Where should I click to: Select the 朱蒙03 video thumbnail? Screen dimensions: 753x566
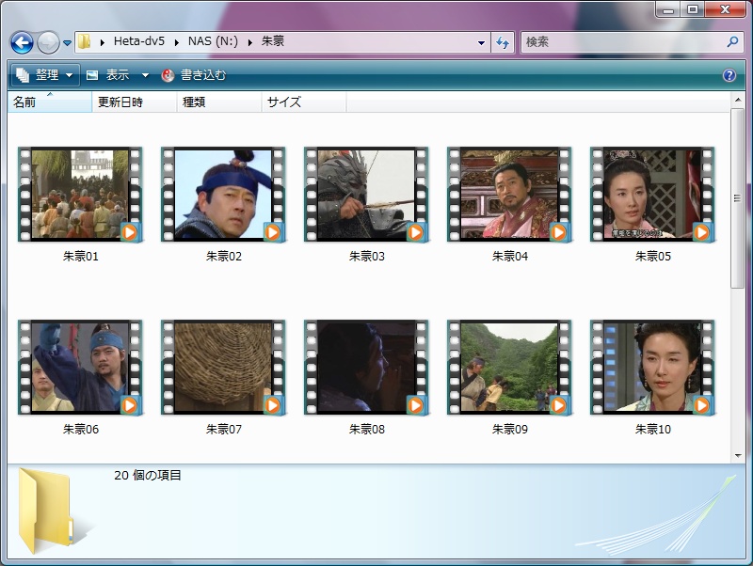[366, 194]
